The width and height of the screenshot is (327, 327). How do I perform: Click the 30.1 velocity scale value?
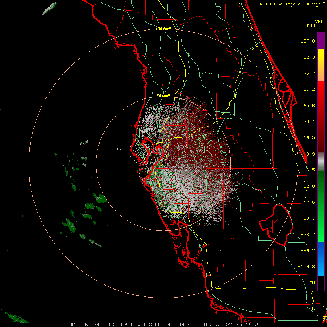point(309,122)
